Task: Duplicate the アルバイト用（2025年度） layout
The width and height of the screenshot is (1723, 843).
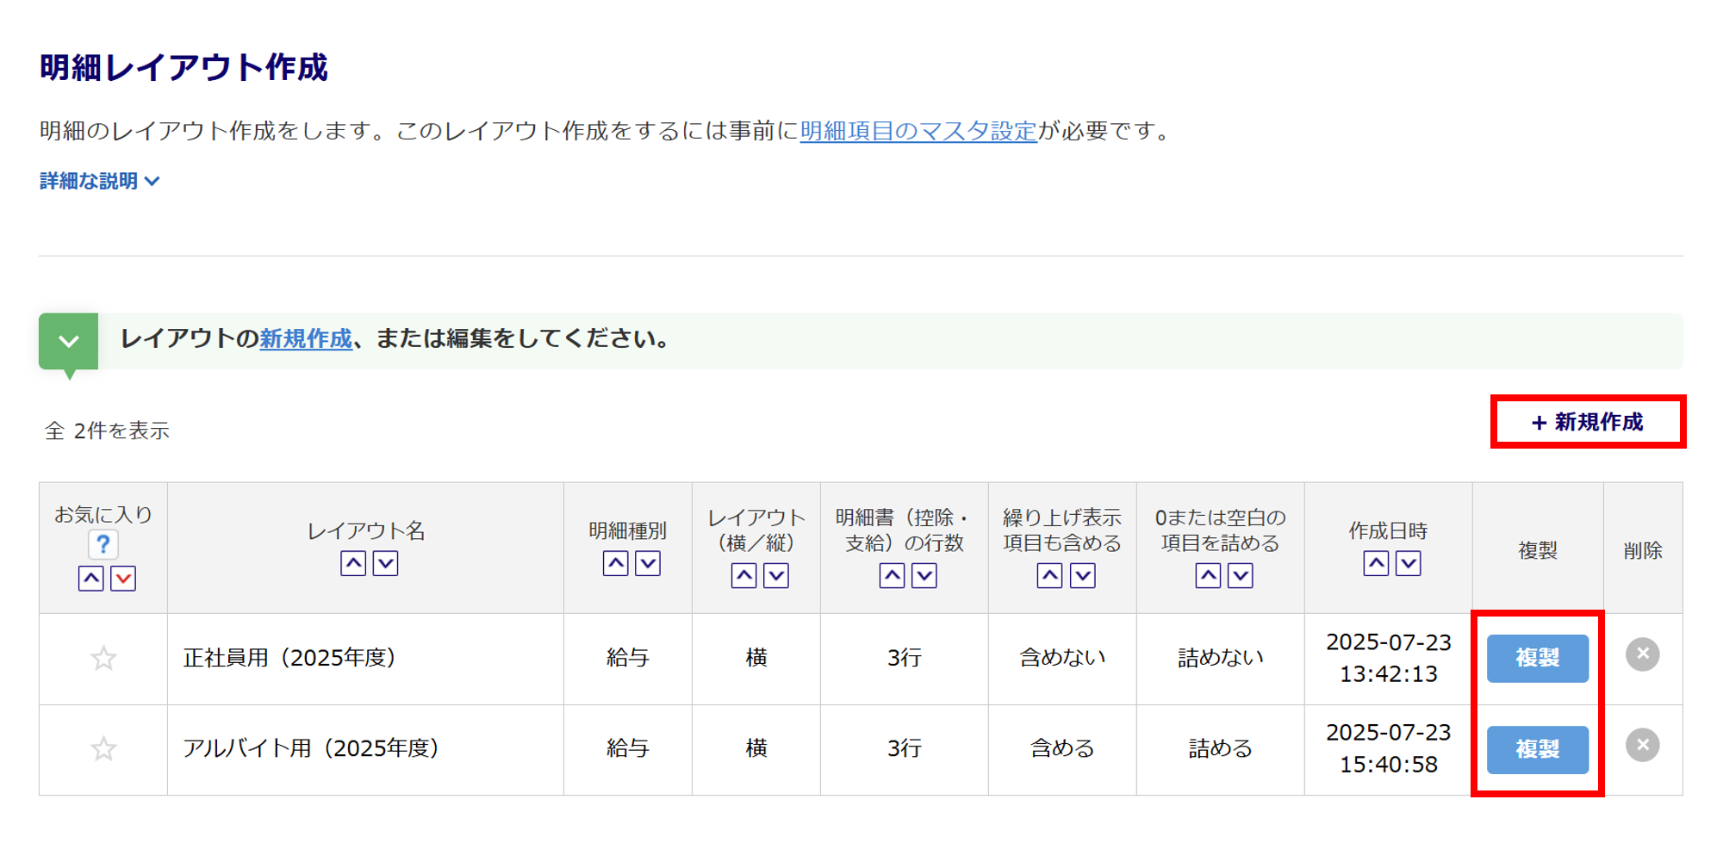Action: pos(1537,750)
